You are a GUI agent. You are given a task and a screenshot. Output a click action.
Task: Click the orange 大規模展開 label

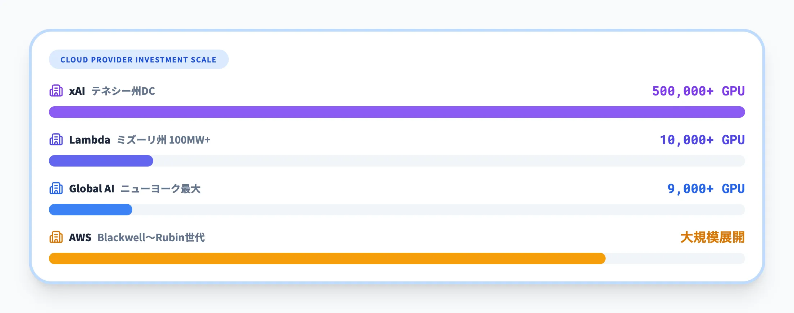point(712,238)
